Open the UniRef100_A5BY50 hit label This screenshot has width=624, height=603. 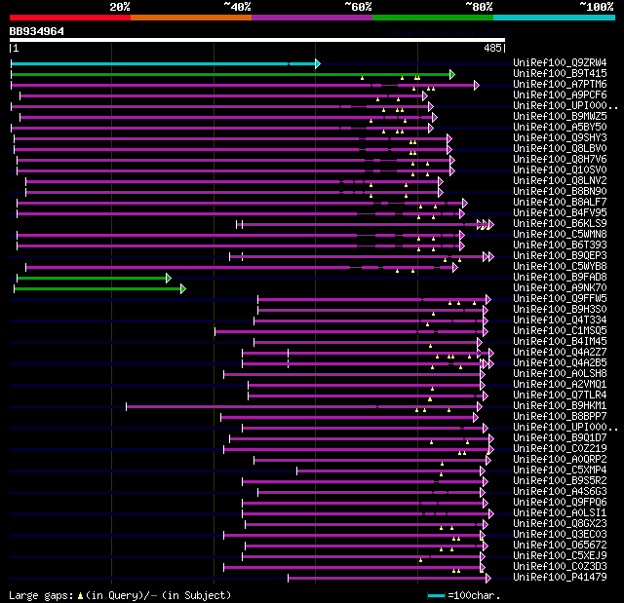pos(560,128)
